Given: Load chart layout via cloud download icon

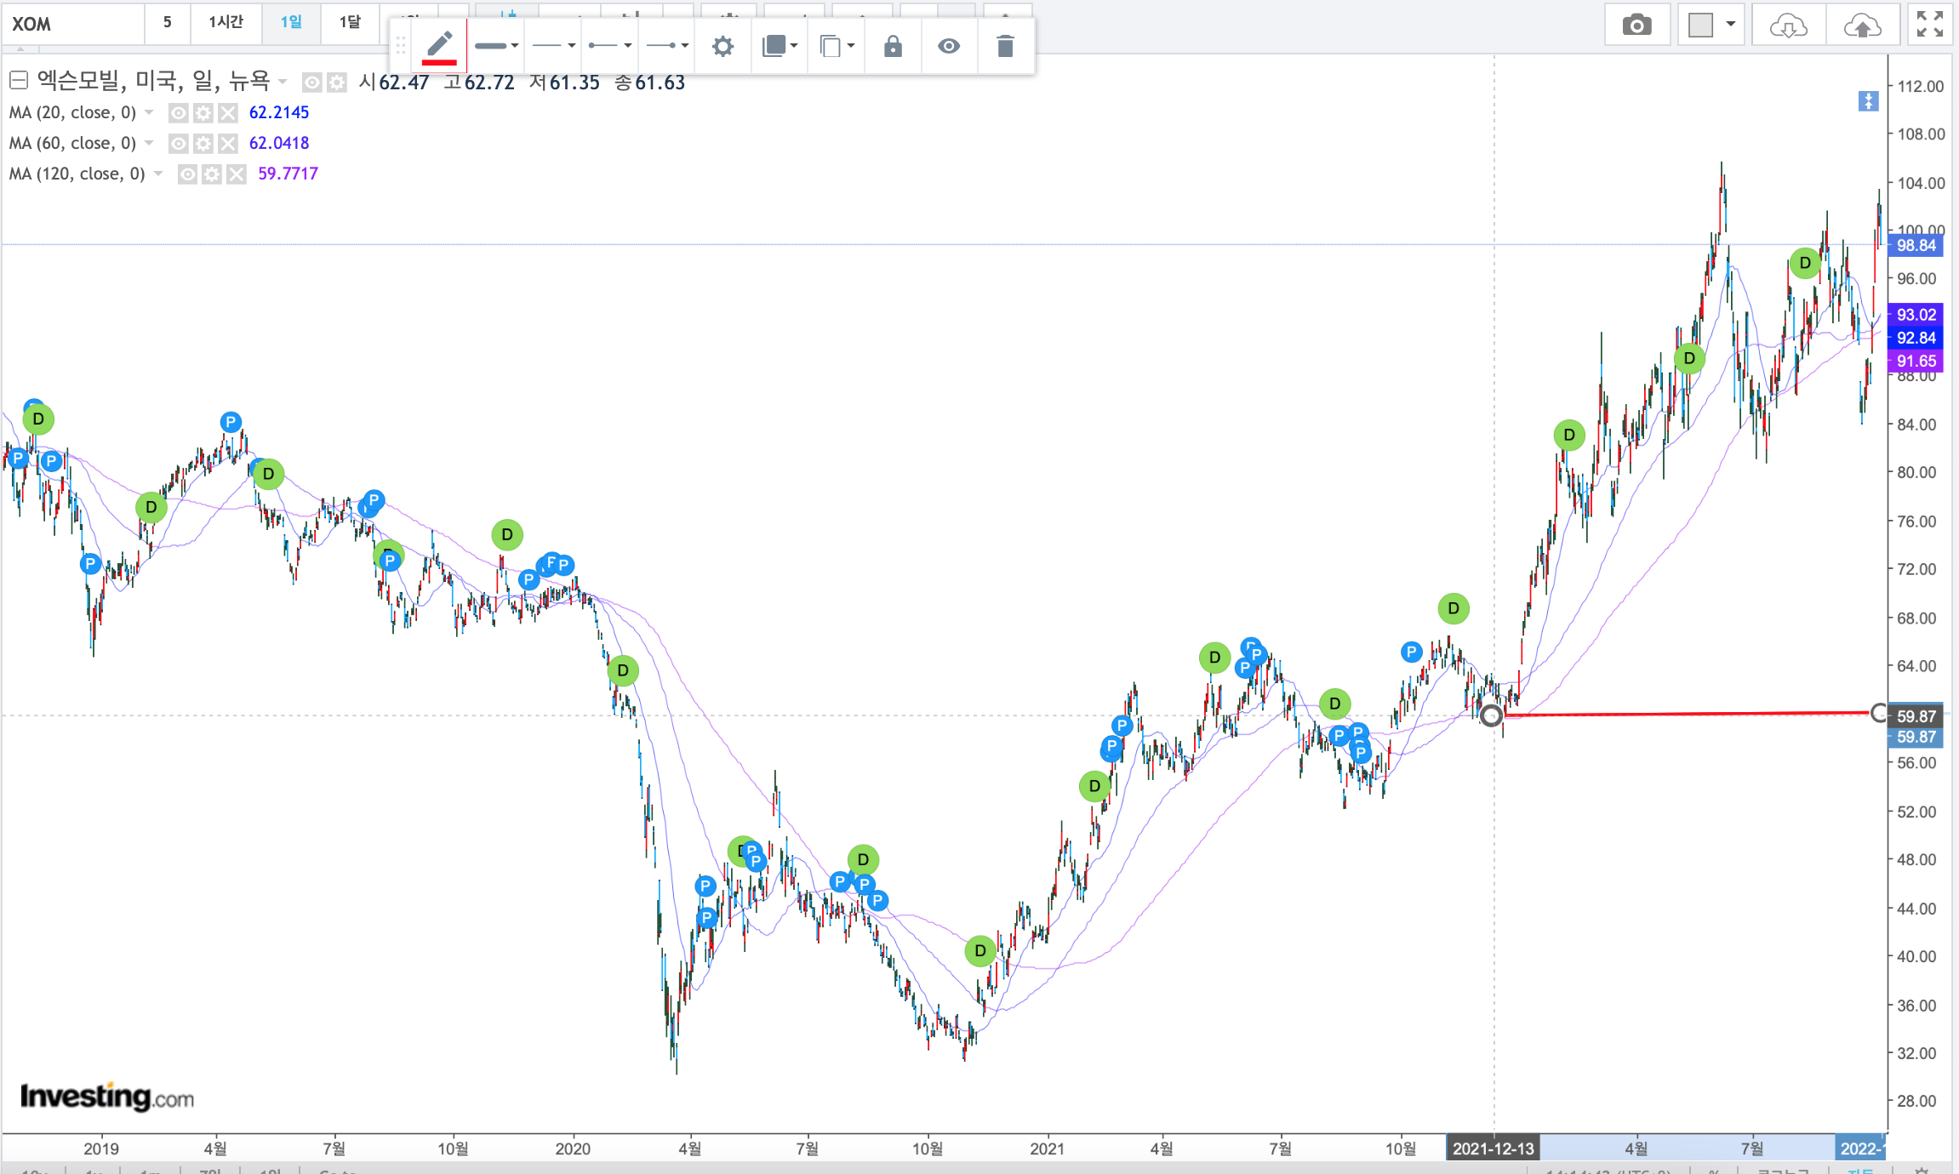Looking at the screenshot, I should [x=1788, y=25].
